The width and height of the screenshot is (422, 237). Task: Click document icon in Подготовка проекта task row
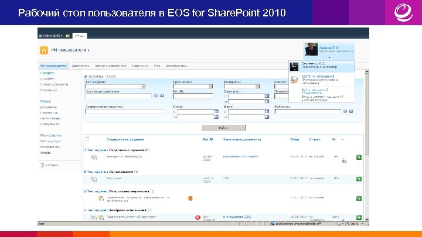94,157
